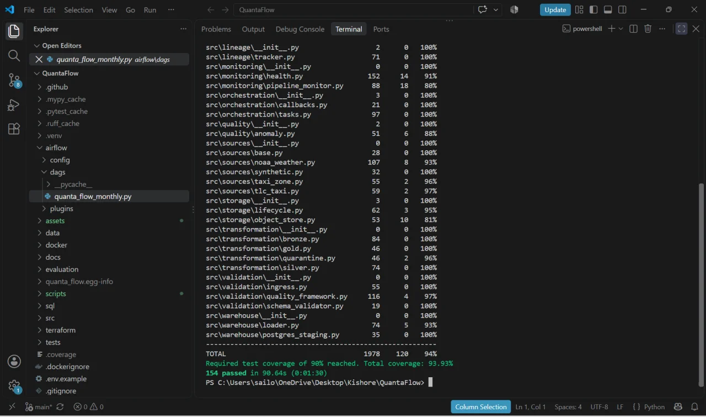This screenshot has height=417, width=706.
Task: Open the Selection menu
Action: pyautogui.click(x=79, y=10)
